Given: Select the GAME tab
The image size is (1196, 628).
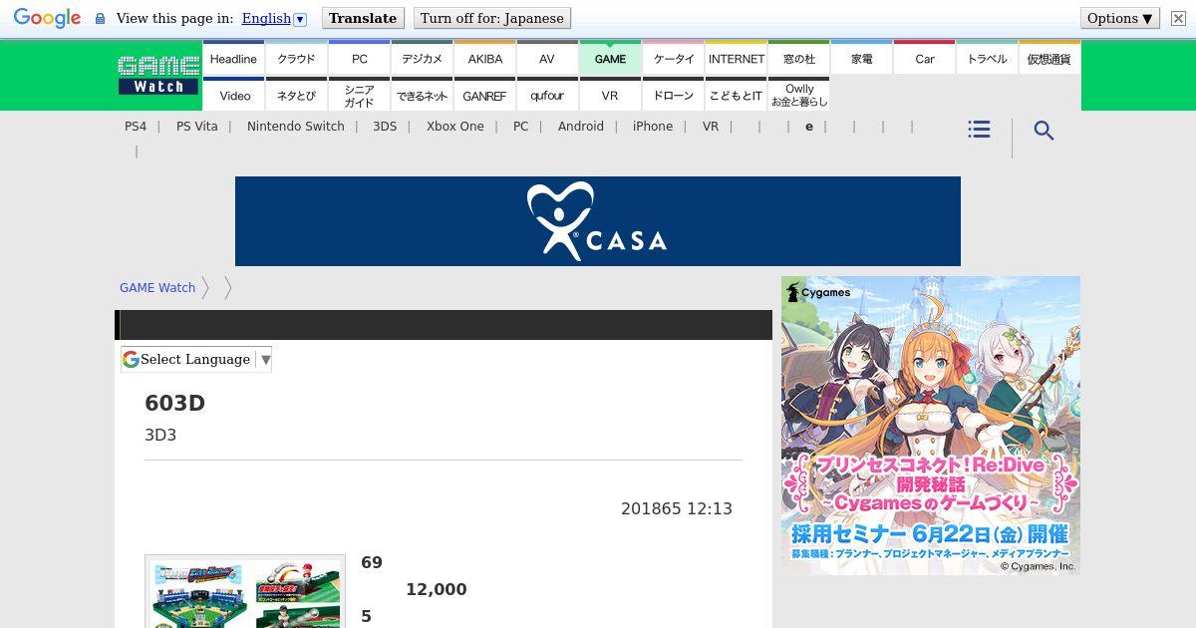Looking at the screenshot, I should point(610,58).
